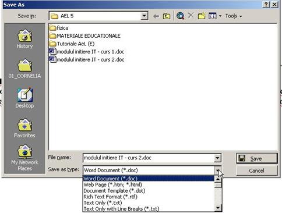Click the Cancel button
The width and height of the screenshot is (282, 213).
pyautogui.click(x=257, y=171)
